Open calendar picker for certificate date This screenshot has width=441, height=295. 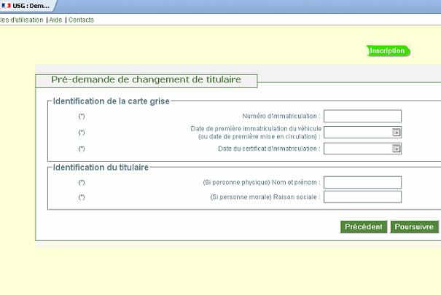pos(397,149)
